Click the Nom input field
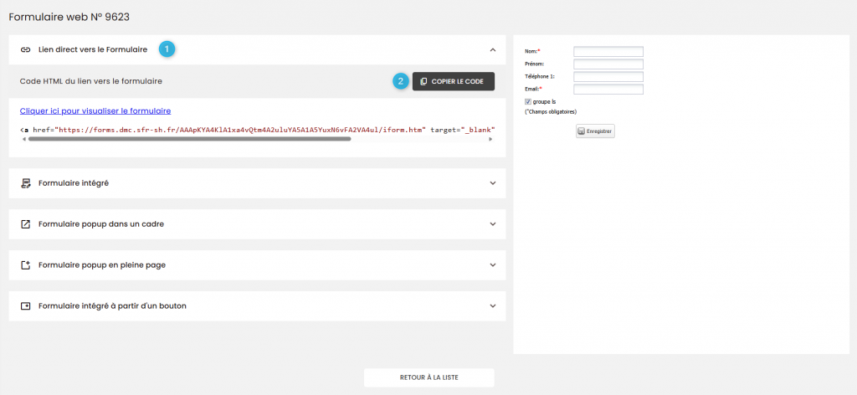The width and height of the screenshot is (857, 395). click(608, 51)
